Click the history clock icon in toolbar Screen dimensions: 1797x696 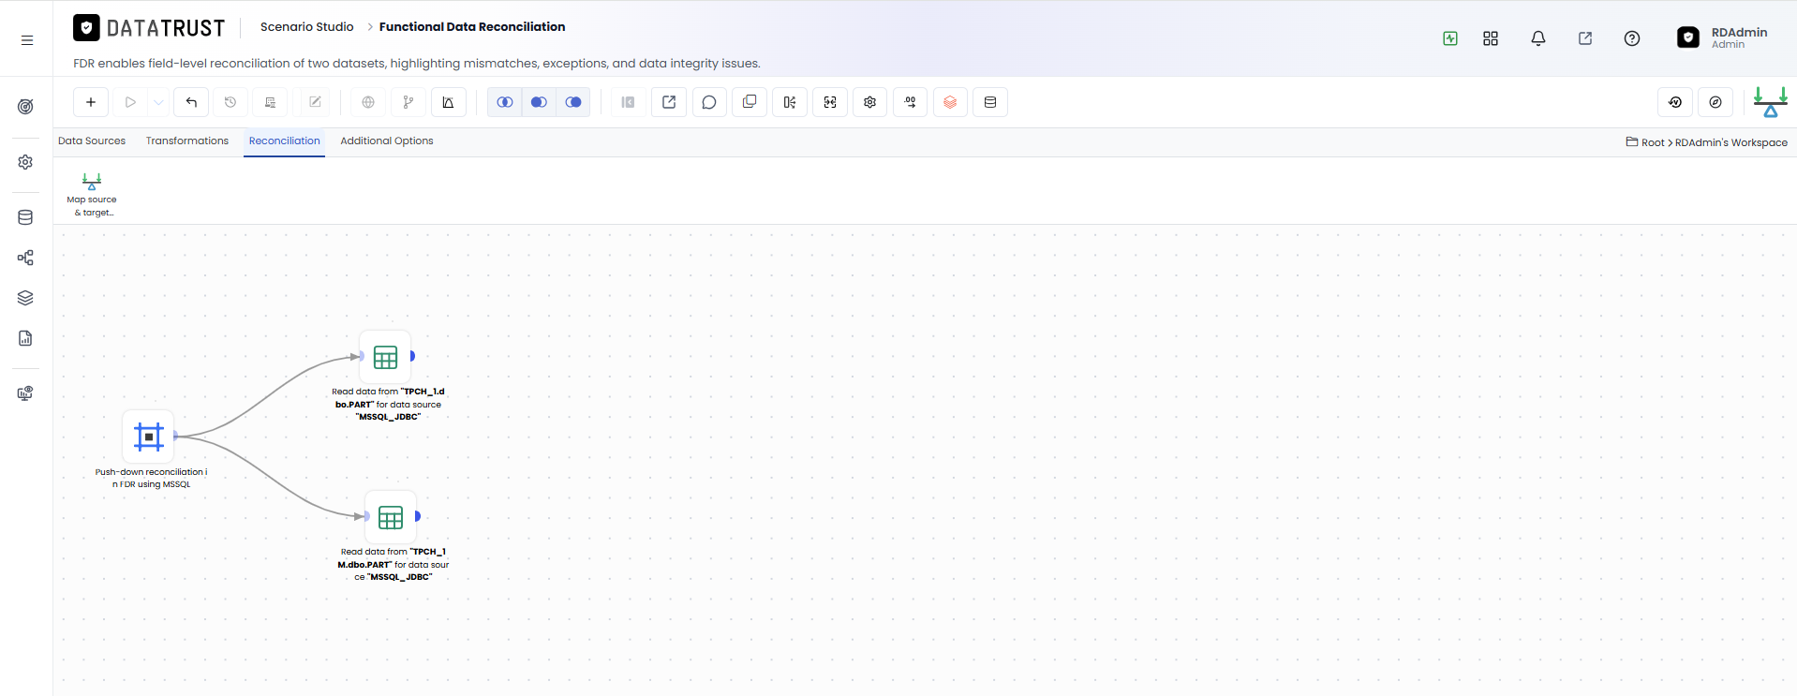pos(230,102)
